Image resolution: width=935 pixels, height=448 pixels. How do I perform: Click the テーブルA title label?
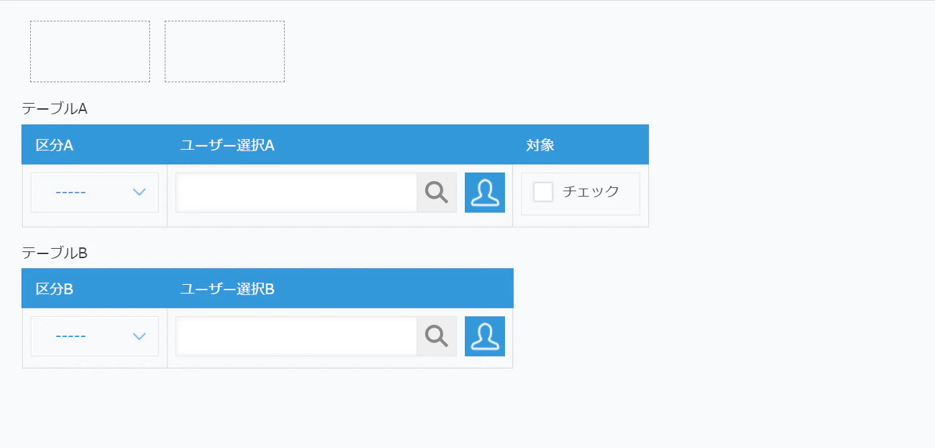point(55,108)
